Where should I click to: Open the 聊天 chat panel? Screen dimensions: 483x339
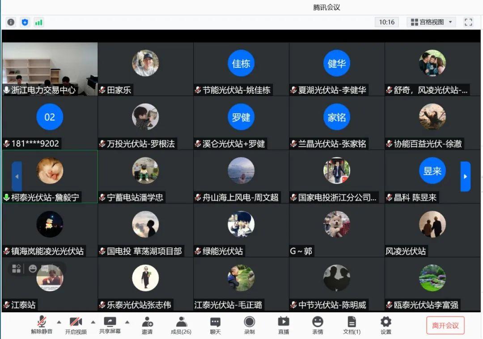(215, 325)
